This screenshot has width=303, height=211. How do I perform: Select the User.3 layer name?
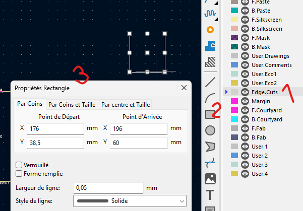pos(260,165)
